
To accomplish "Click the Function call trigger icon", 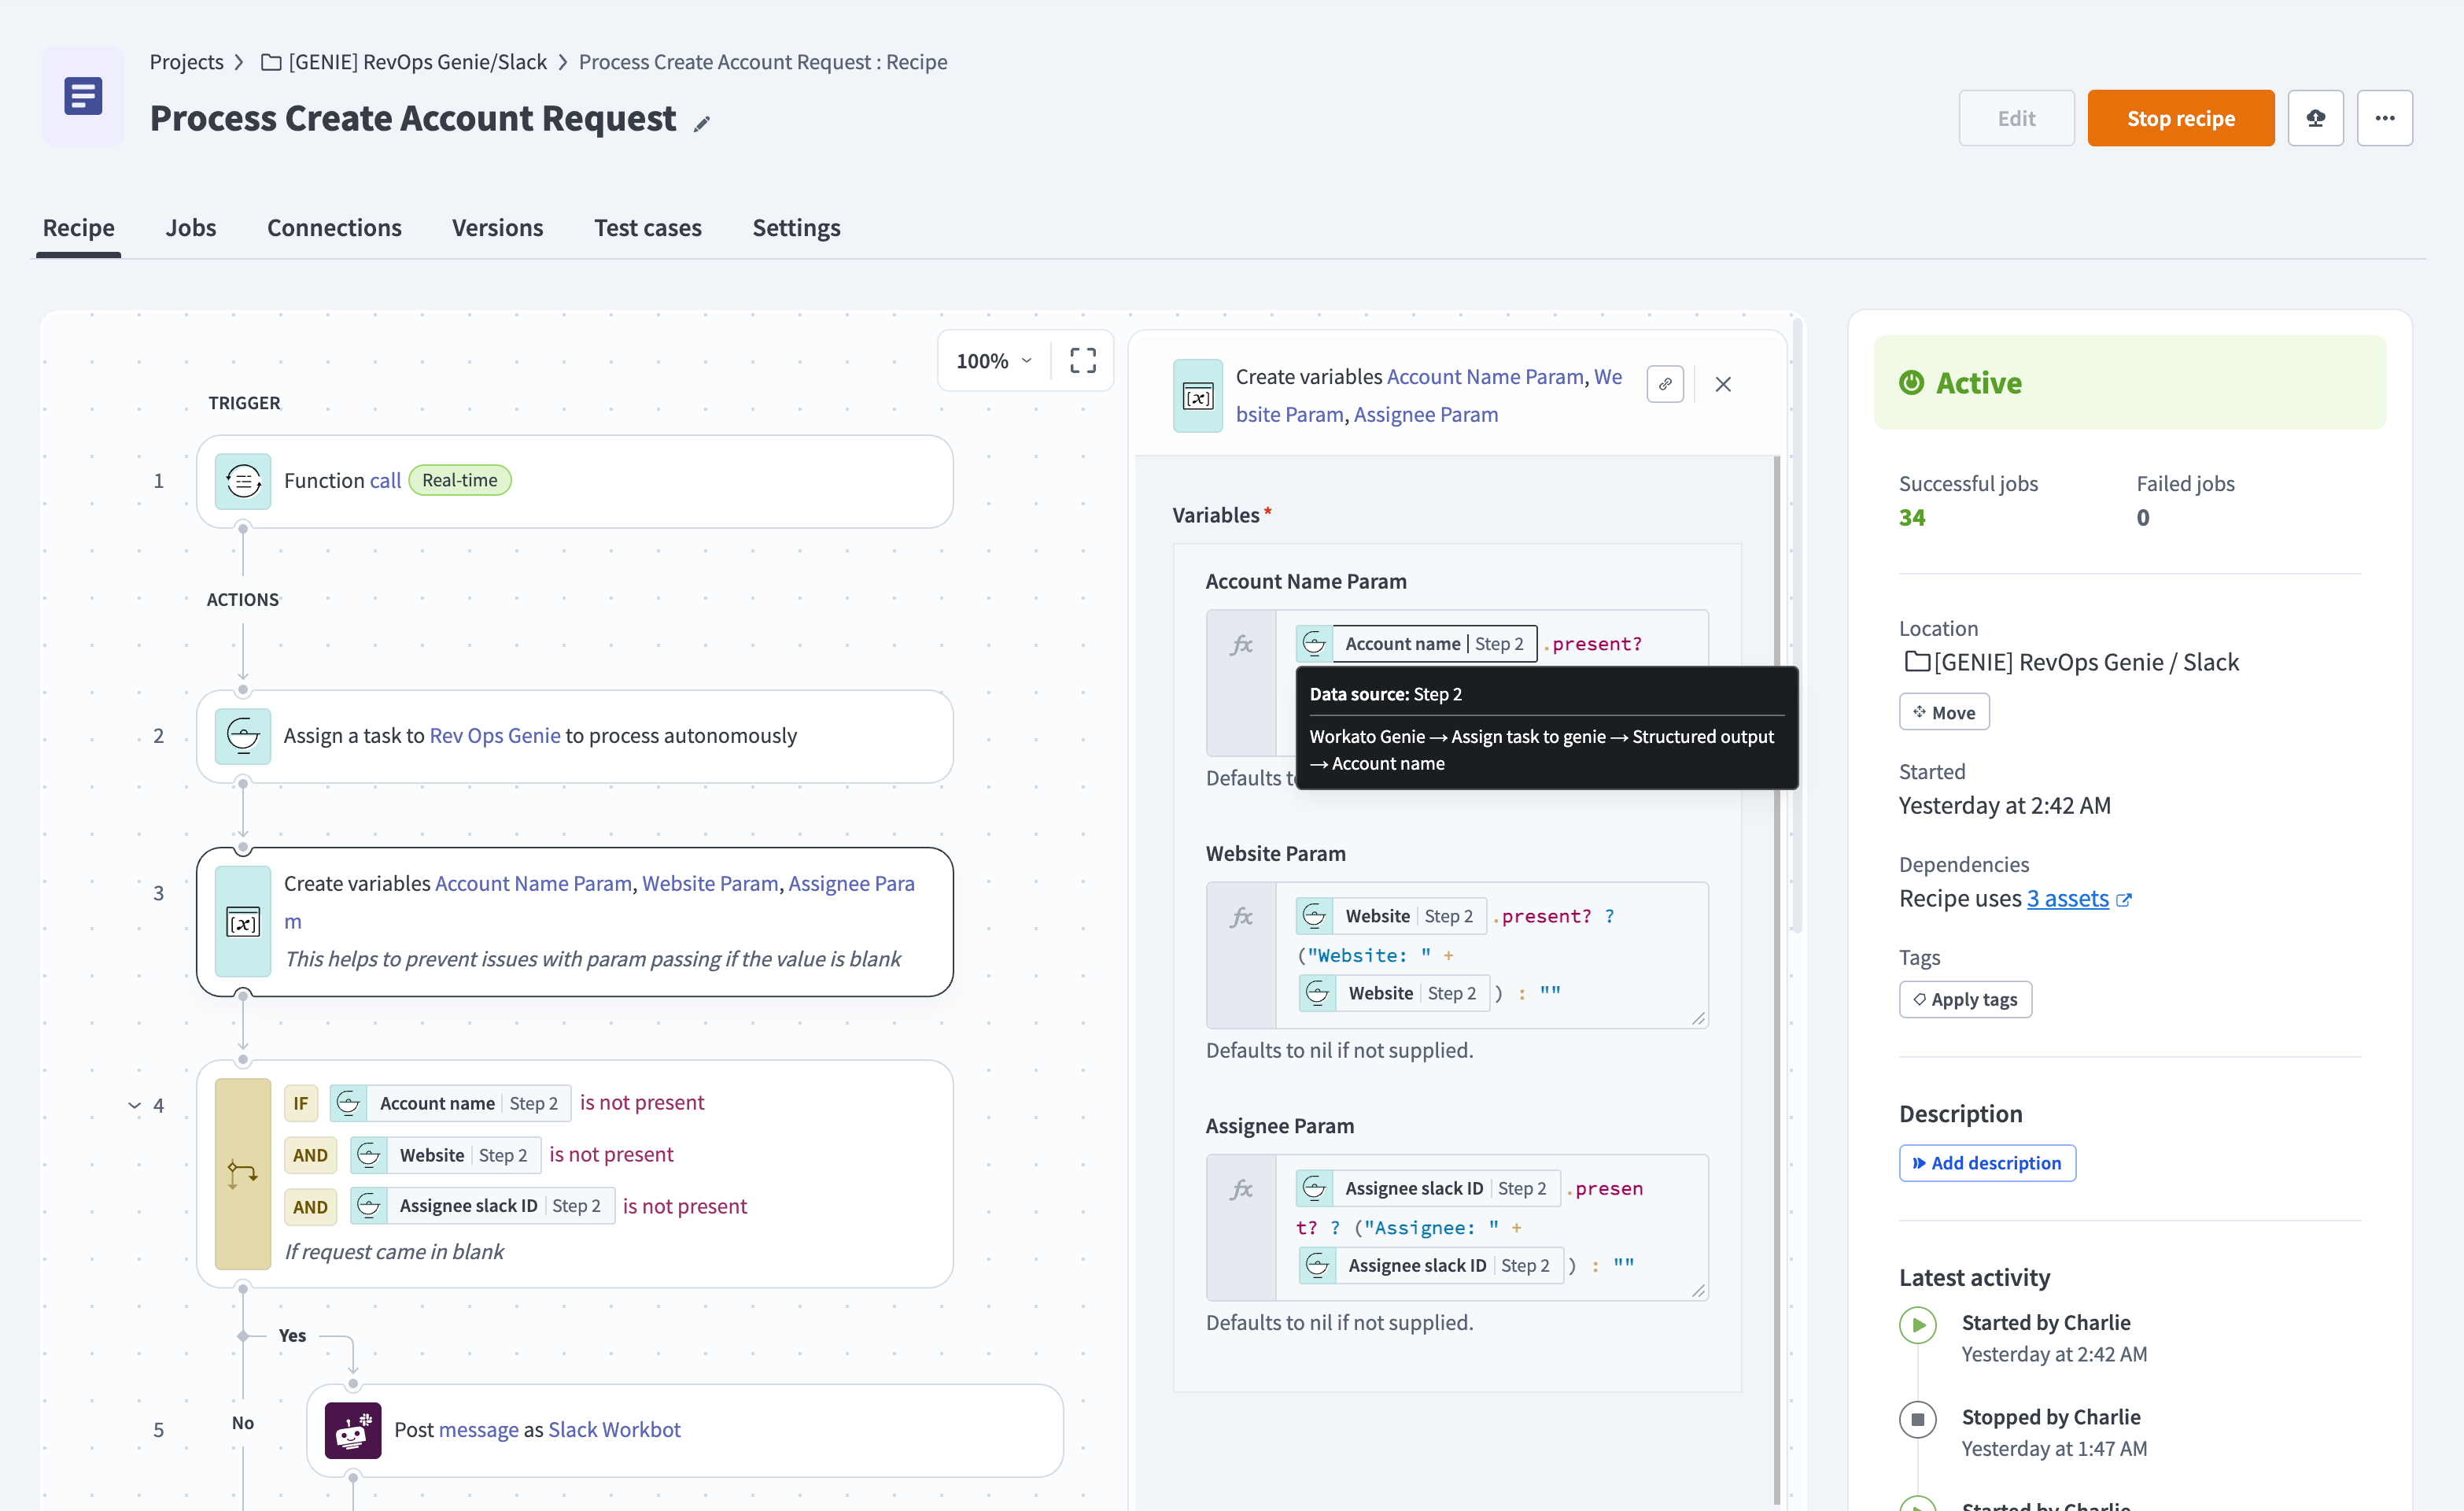I will tap(243, 482).
